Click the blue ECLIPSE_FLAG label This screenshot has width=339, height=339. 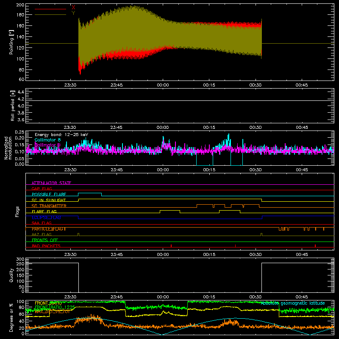pos(46,217)
